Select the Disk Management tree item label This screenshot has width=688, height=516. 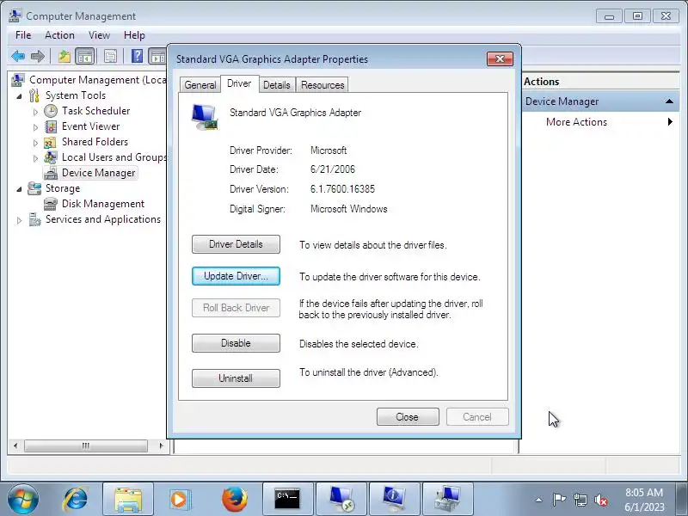(103, 204)
